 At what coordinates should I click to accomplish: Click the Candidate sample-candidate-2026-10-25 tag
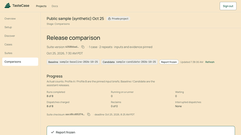(129, 62)
